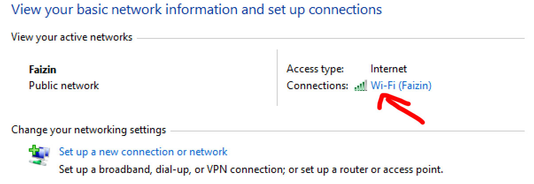The width and height of the screenshot is (534, 184).
Task: Click the Public network type text
Action: (64, 86)
